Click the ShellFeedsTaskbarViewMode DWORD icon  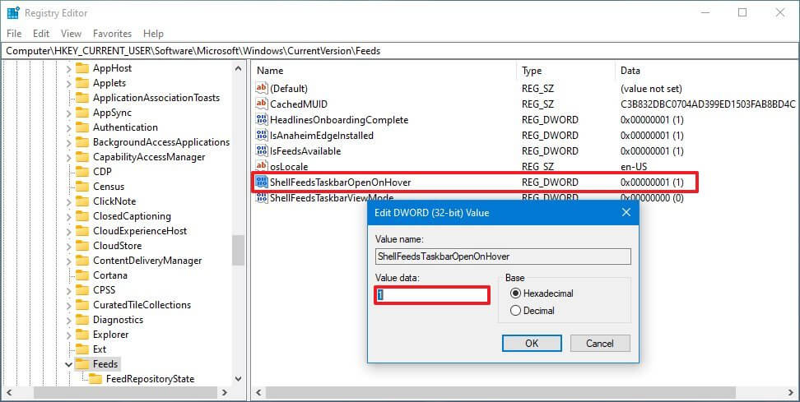[261, 197]
